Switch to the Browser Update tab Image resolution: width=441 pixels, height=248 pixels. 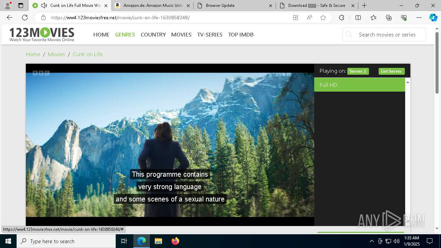click(234, 6)
